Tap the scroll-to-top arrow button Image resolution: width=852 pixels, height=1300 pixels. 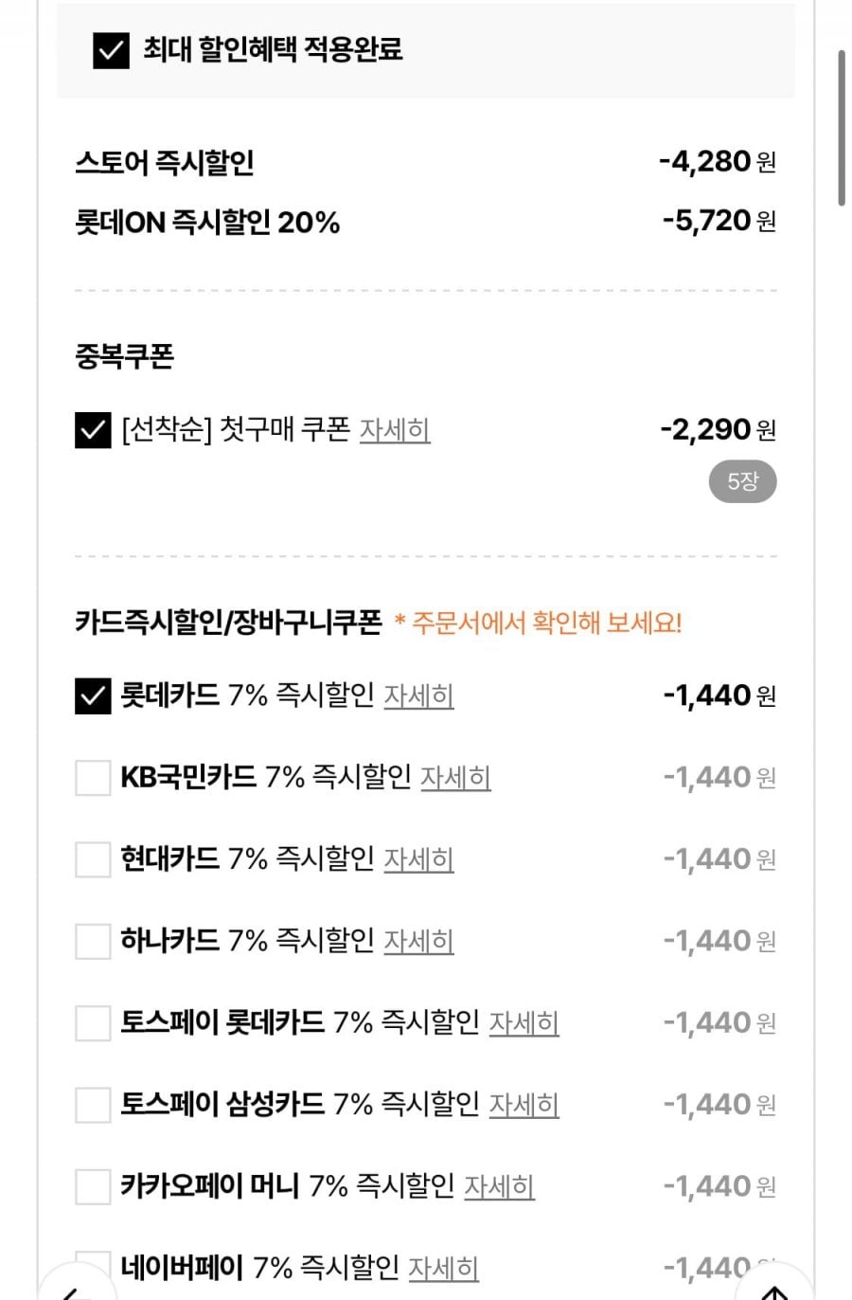coord(776,1289)
